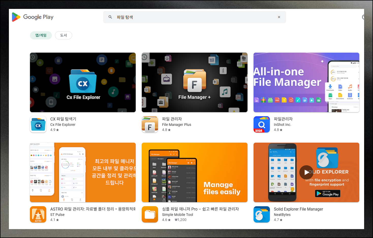Click the NeatBytes developer name
Screen dimensions: 373x238
282,215
